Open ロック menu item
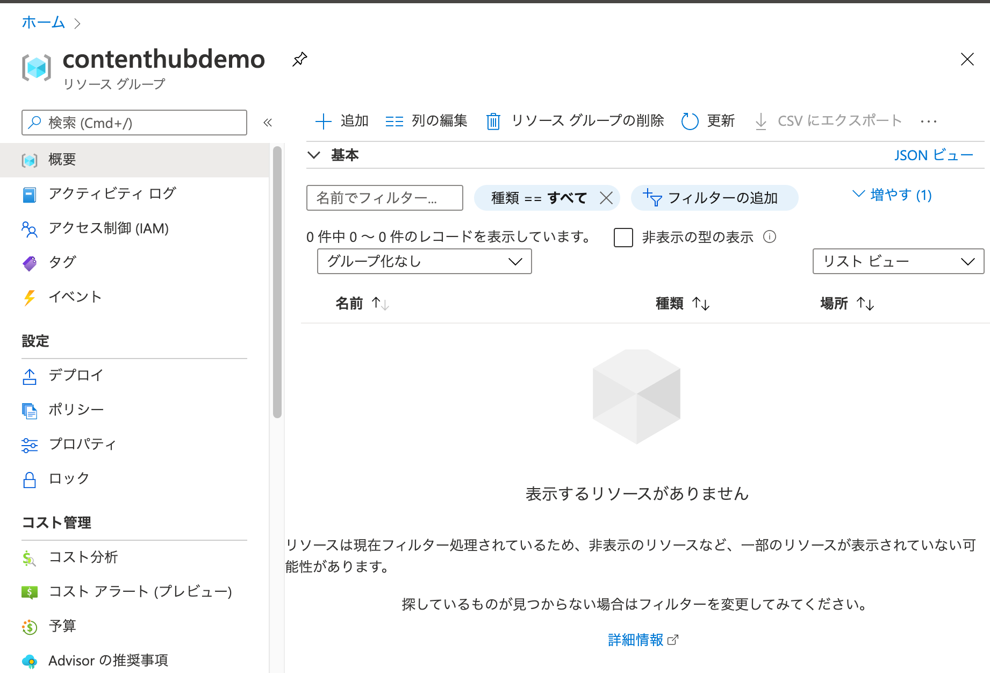Image resolution: width=990 pixels, height=673 pixels. tap(134, 478)
